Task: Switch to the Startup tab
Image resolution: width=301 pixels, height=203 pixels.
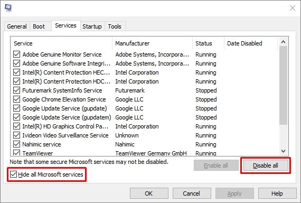Action: point(92,26)
